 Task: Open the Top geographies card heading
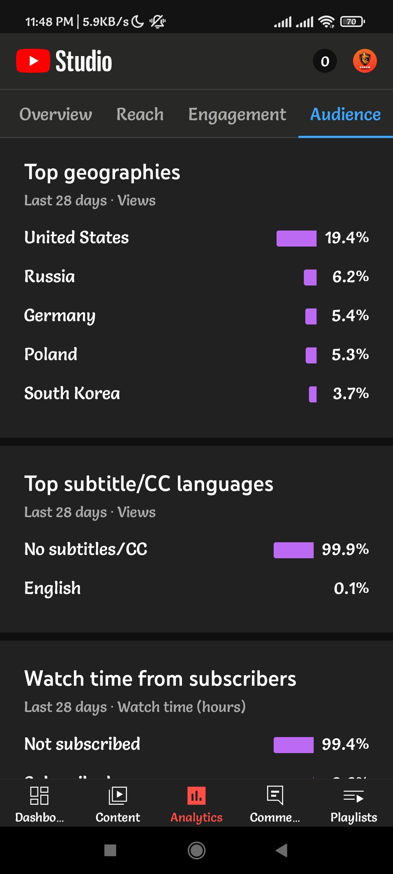click(102, 172)
